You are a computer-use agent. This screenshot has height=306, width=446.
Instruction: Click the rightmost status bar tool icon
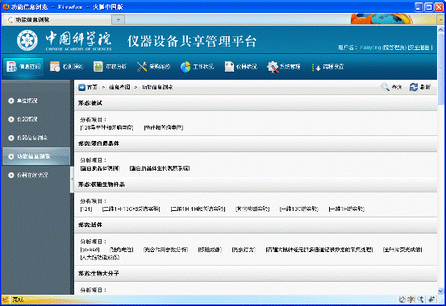click(x=431, y=300)
